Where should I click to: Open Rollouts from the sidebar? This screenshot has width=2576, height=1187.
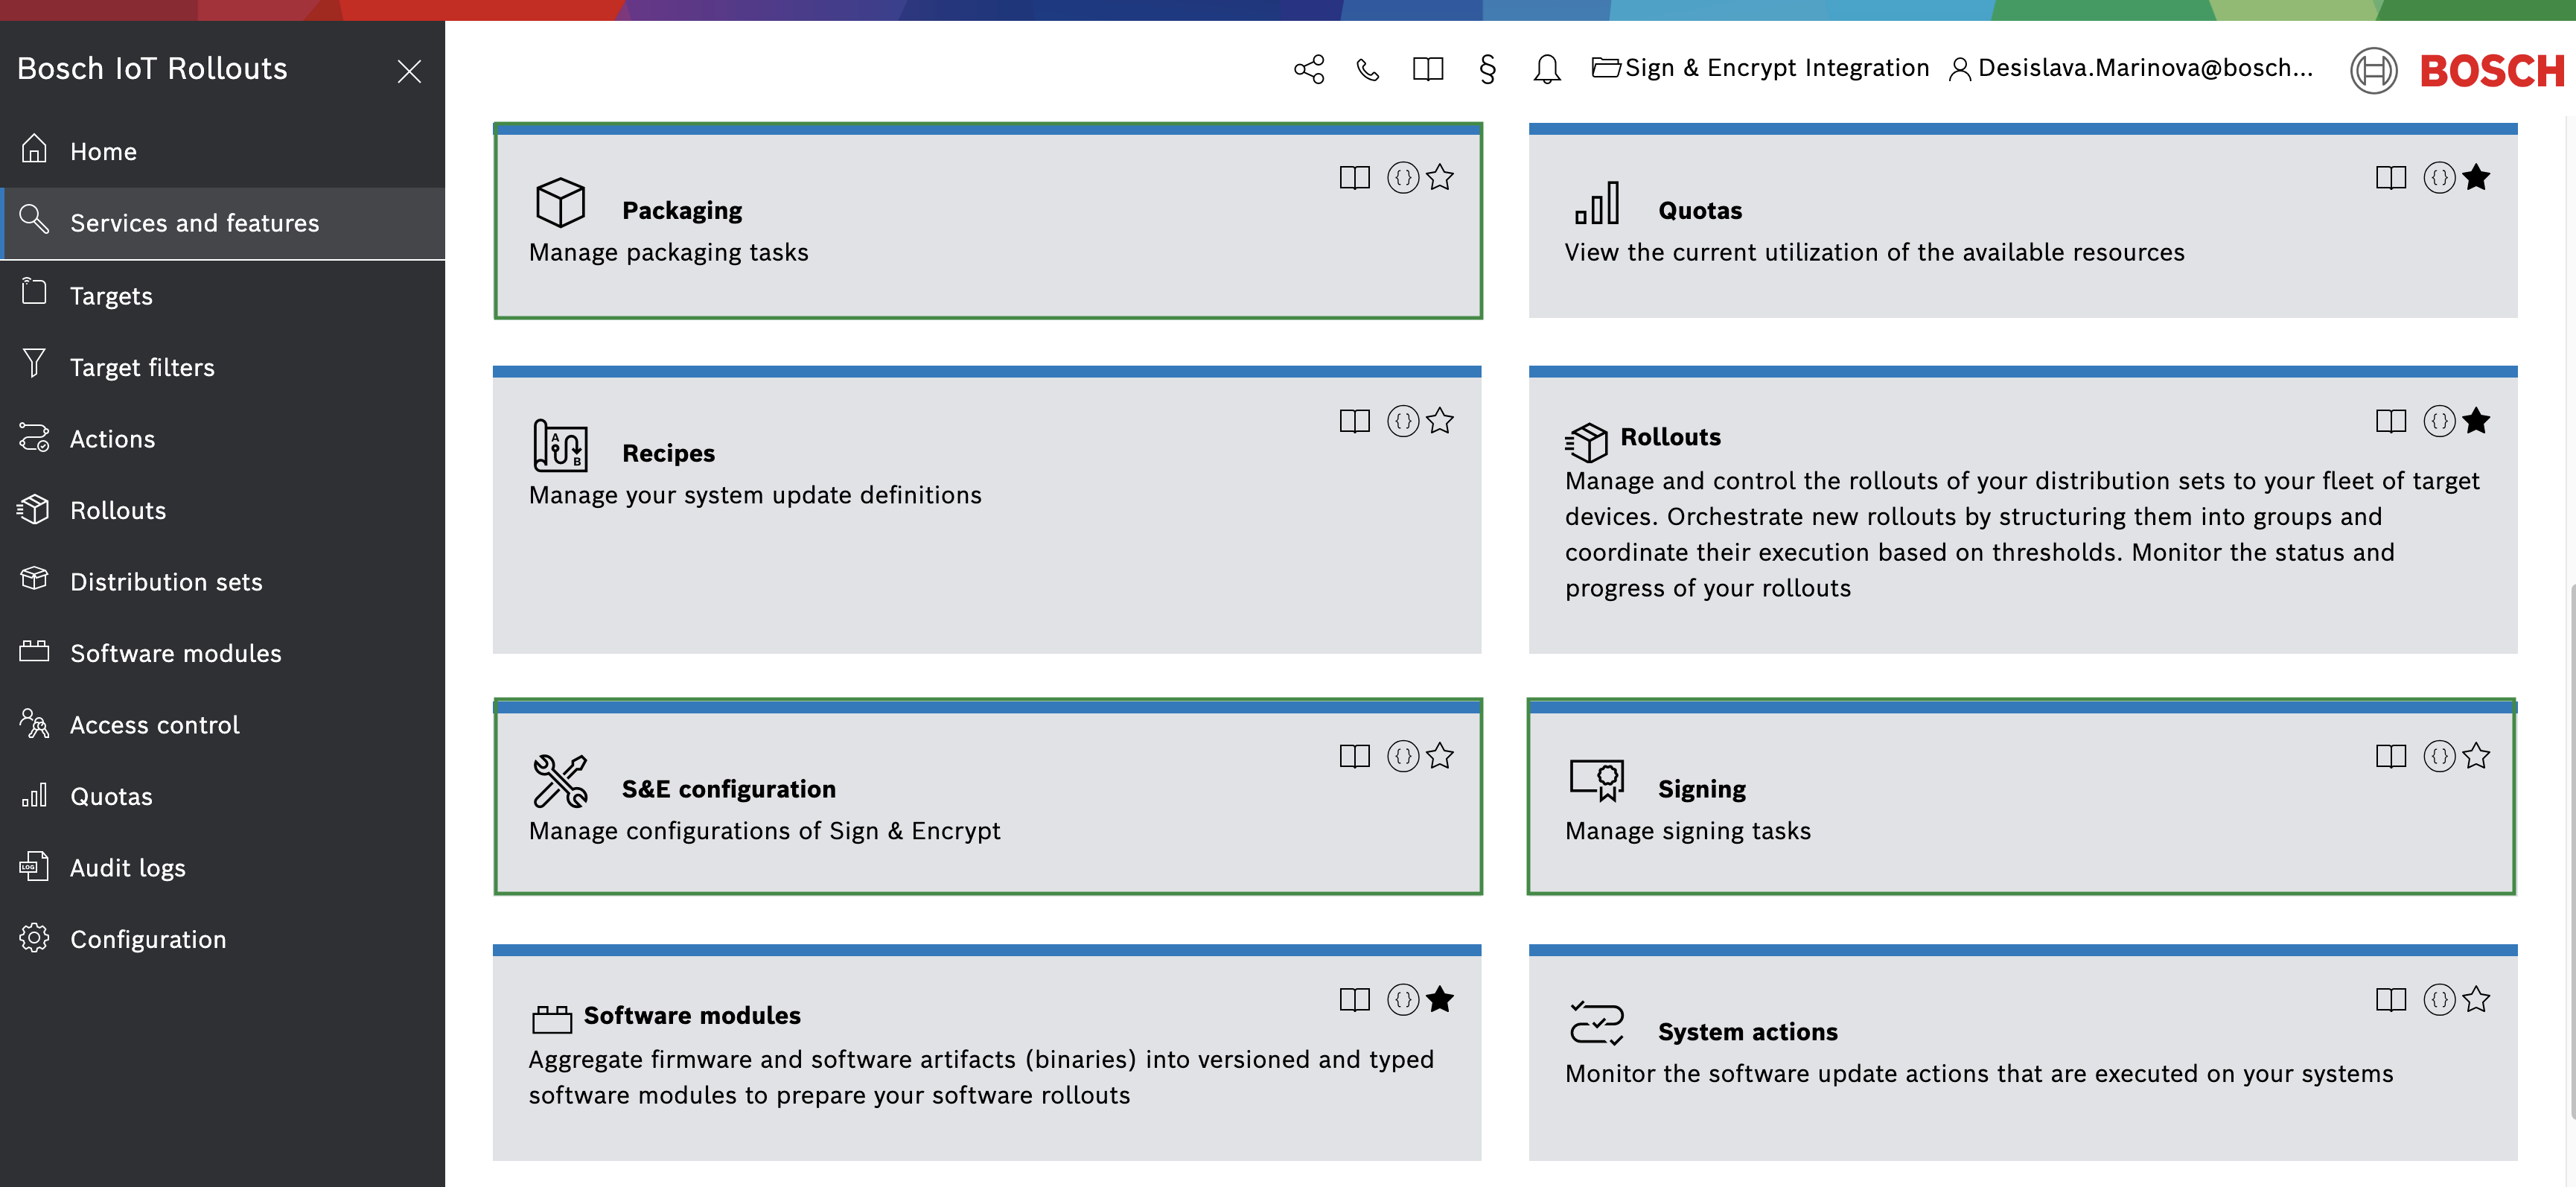[222, 510]
